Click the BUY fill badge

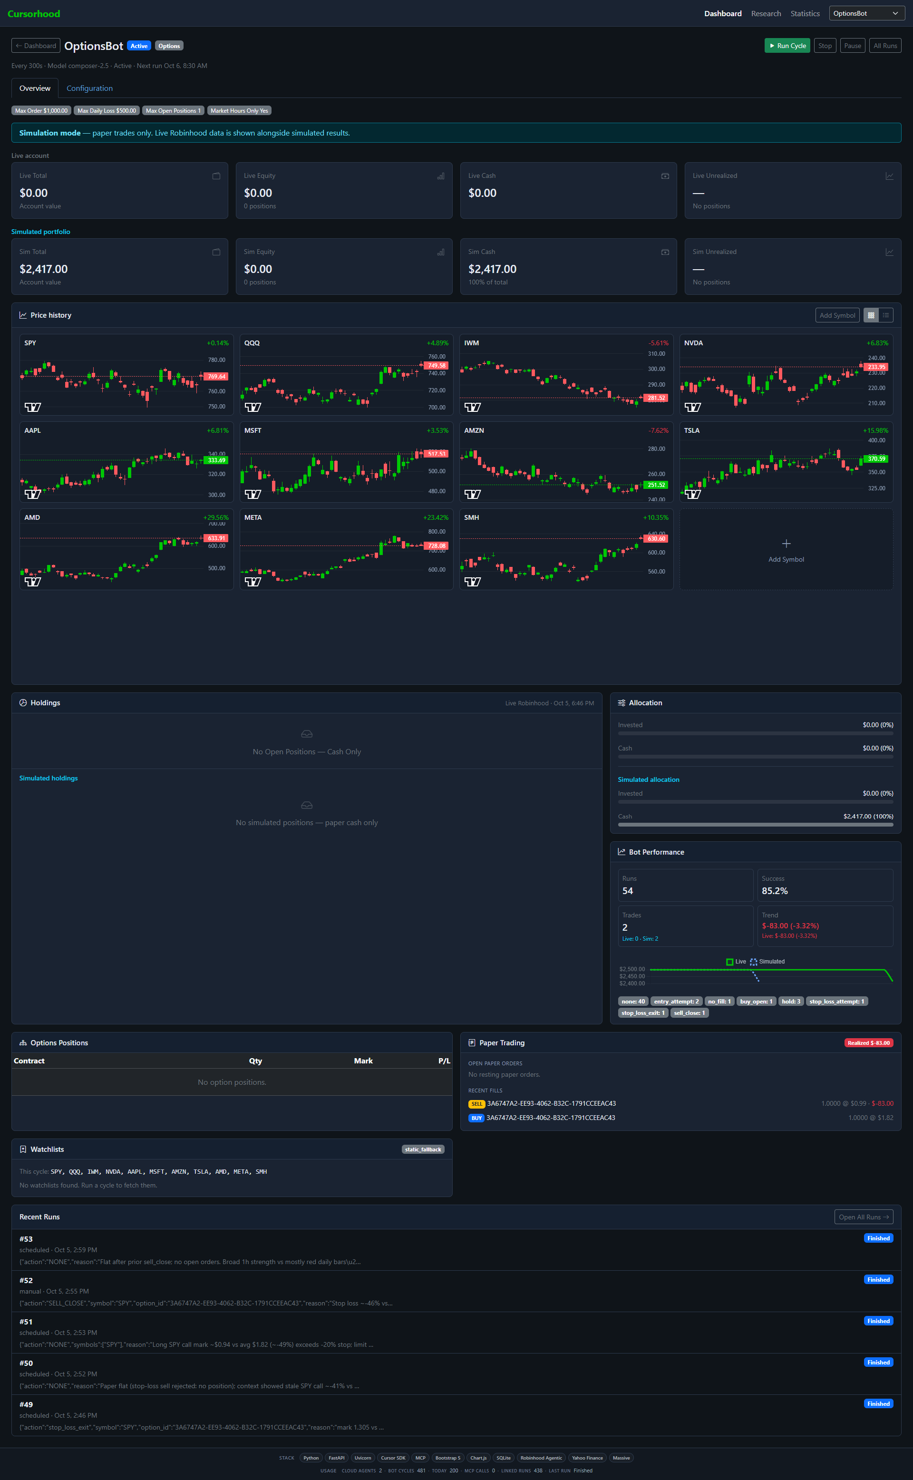click(476, 1118)
